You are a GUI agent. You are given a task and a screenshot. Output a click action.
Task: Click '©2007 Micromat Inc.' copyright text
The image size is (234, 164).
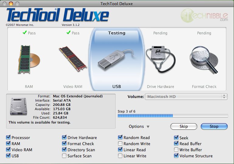coord(20,25)
